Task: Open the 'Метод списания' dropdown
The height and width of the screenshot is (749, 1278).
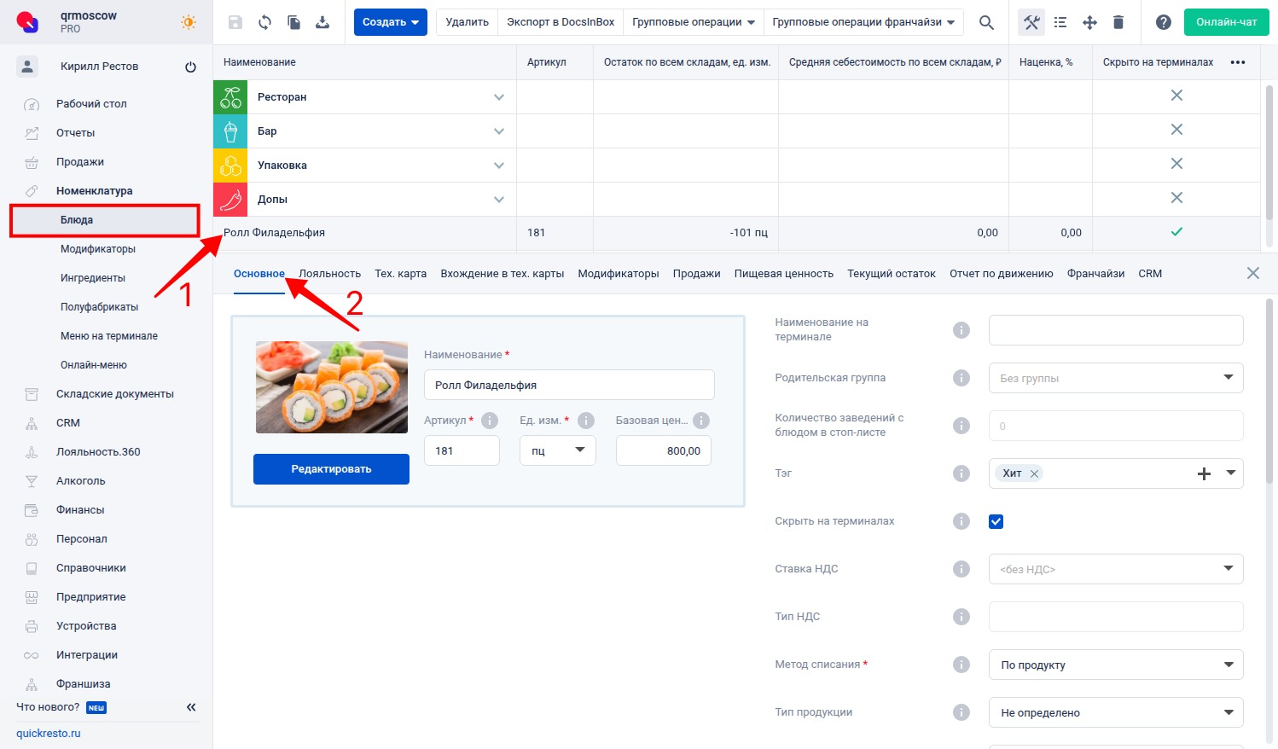Action: click(x=1115, y=665)
